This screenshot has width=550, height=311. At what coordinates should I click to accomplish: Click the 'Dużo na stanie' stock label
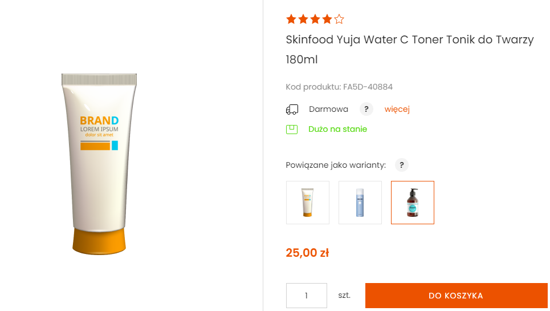tap(337, 129)
